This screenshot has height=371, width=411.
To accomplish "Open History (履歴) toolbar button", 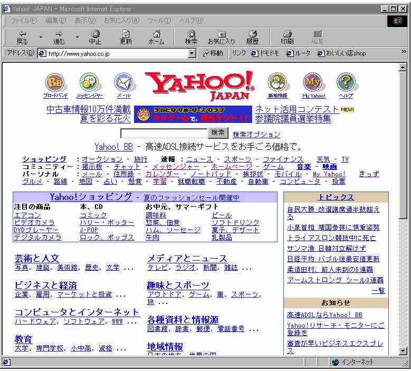I will pos(253,37).
